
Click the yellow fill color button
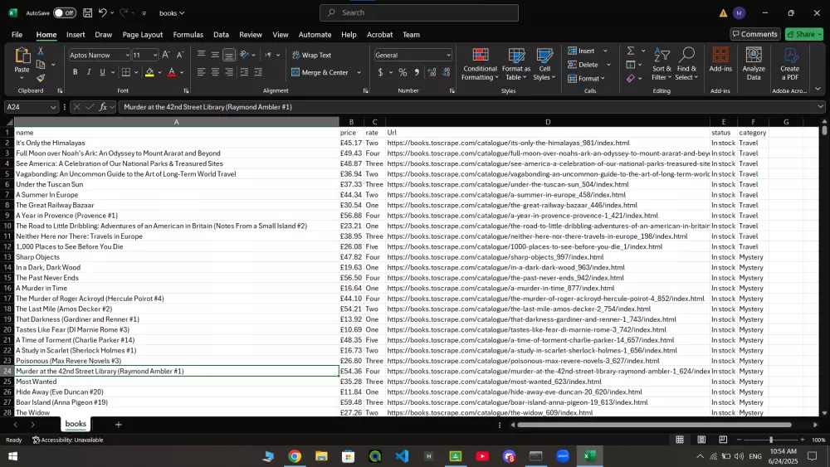click(149, 72)
